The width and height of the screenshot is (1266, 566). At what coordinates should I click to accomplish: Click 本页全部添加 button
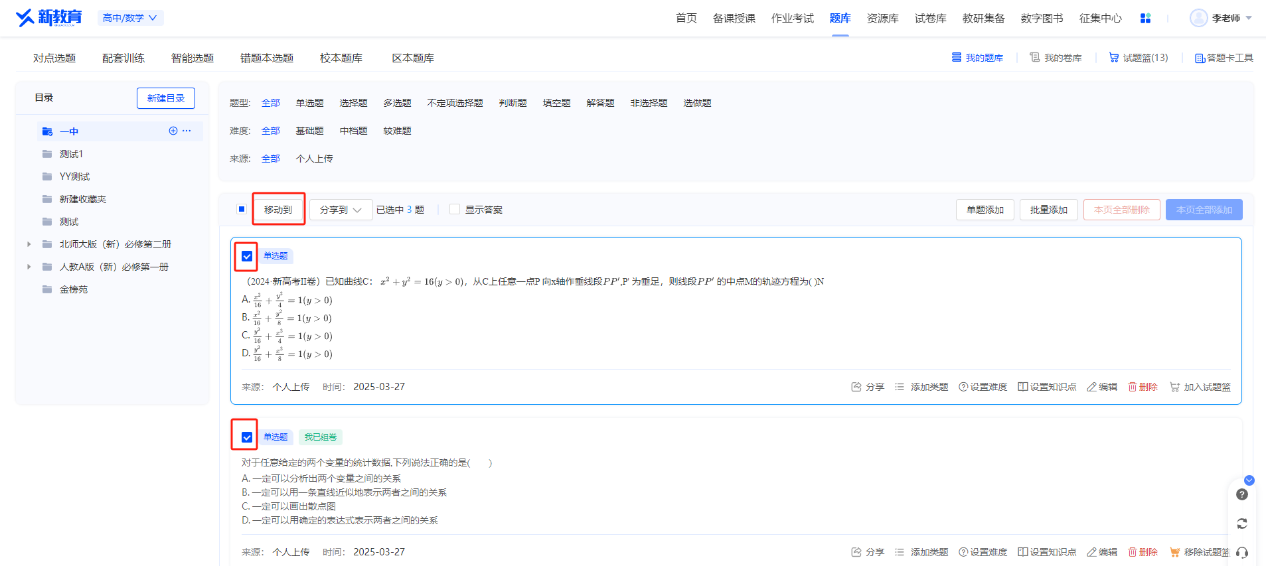point(1204,210)
